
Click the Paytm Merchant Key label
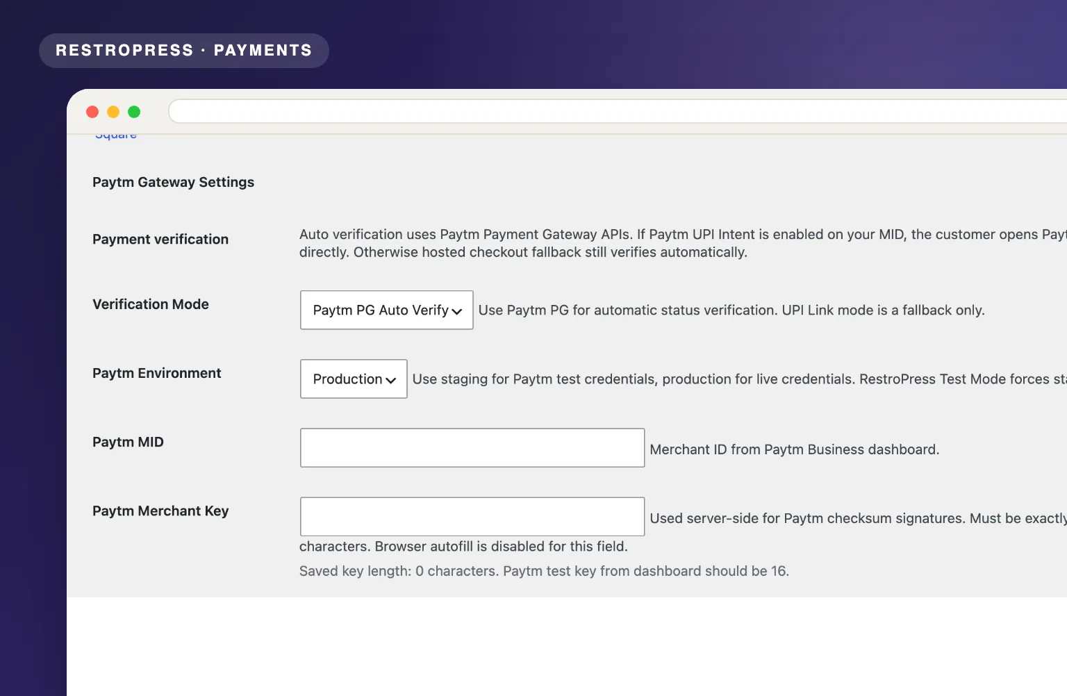(x=160, y=511)
